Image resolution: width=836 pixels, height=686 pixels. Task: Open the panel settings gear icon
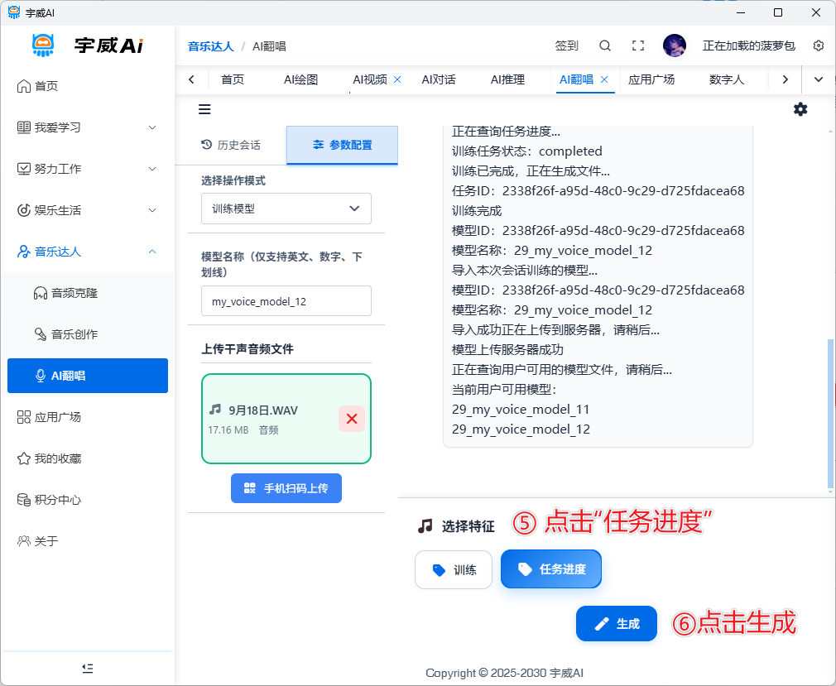point(800,109)
